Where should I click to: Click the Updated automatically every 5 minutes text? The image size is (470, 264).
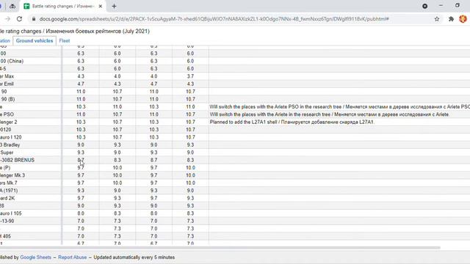(134, 257)
